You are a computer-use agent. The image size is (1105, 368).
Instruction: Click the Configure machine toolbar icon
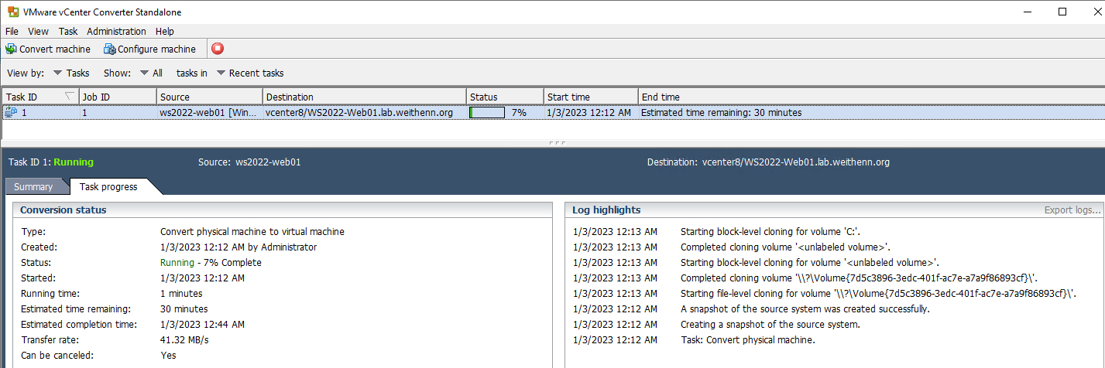point(109,49)
